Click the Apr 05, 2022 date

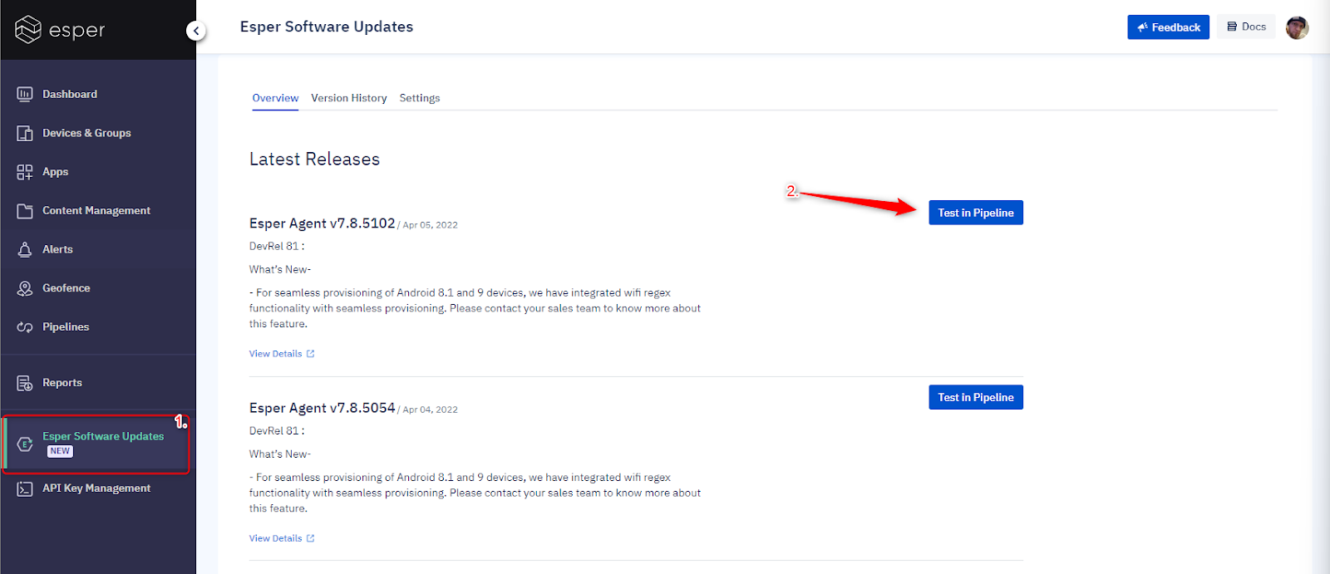pos(430,225)
